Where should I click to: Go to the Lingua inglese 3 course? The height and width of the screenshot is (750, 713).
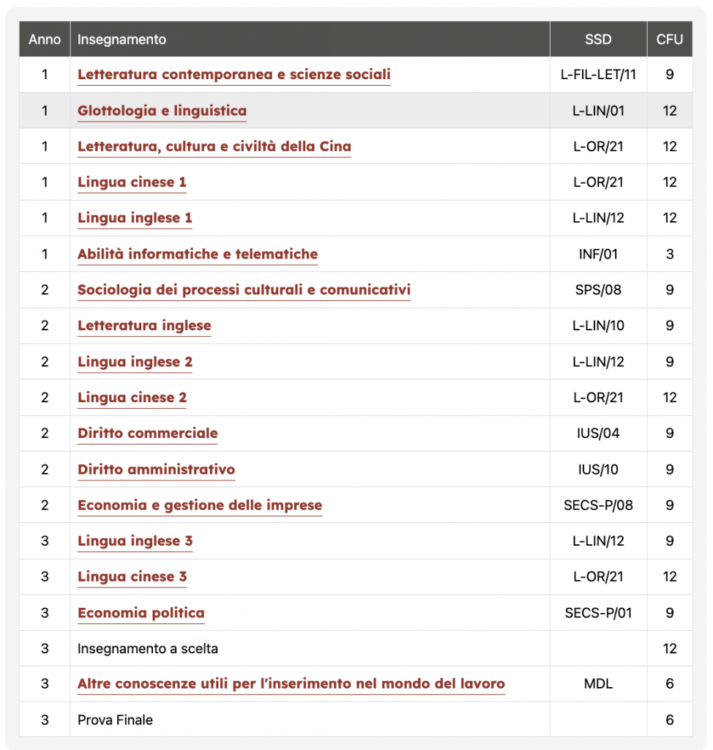pyautogui.click(x=135, y=541)
